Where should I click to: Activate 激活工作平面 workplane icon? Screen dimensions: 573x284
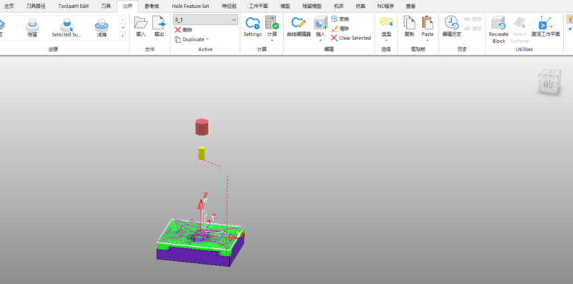pos(546,26)
